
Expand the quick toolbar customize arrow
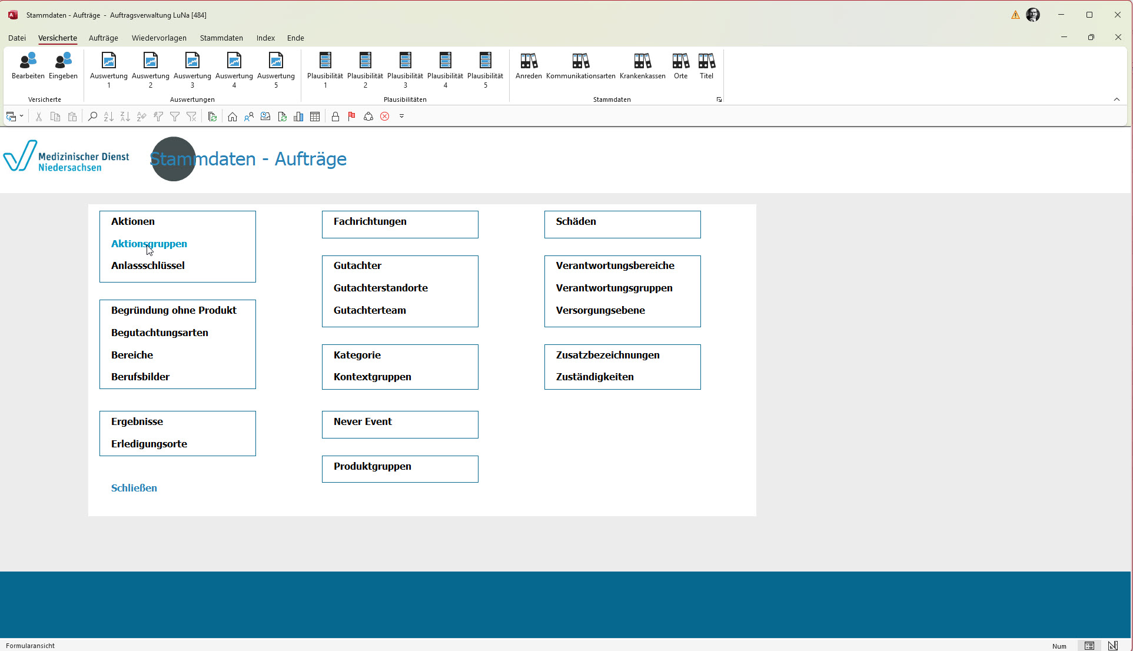[401, 117]
